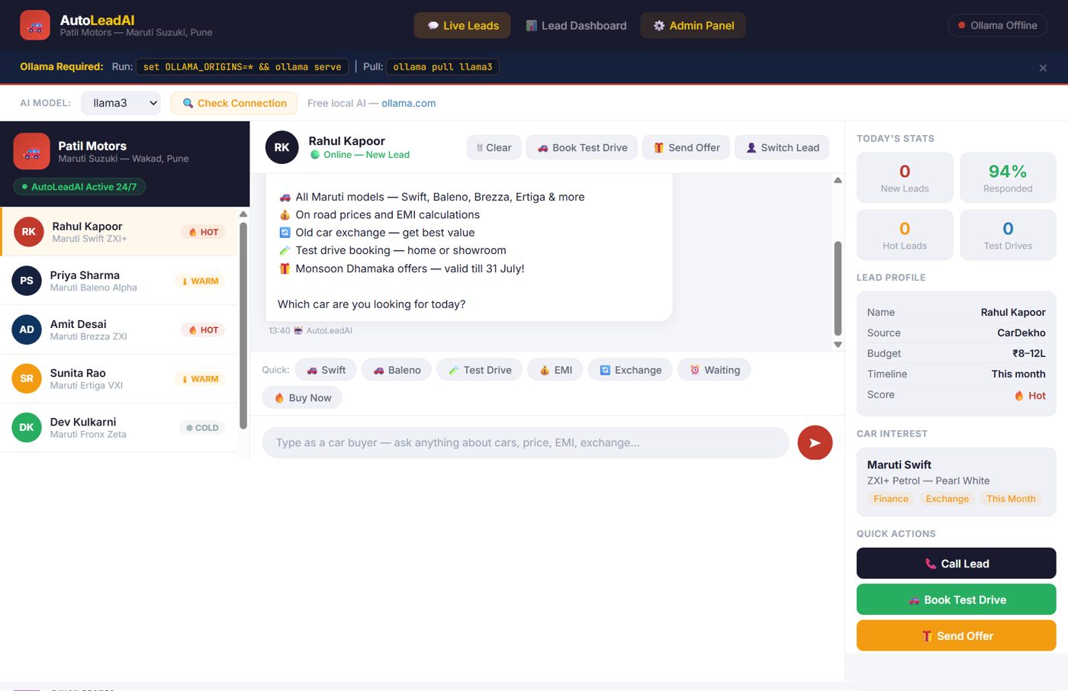Send the chat message with red arrow button
This screenshot has height=691, width=1068.
coord(815,442)
